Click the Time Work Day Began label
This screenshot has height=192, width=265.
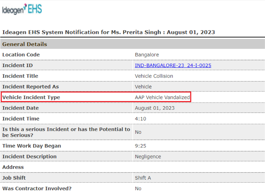[x=32, y=146]
